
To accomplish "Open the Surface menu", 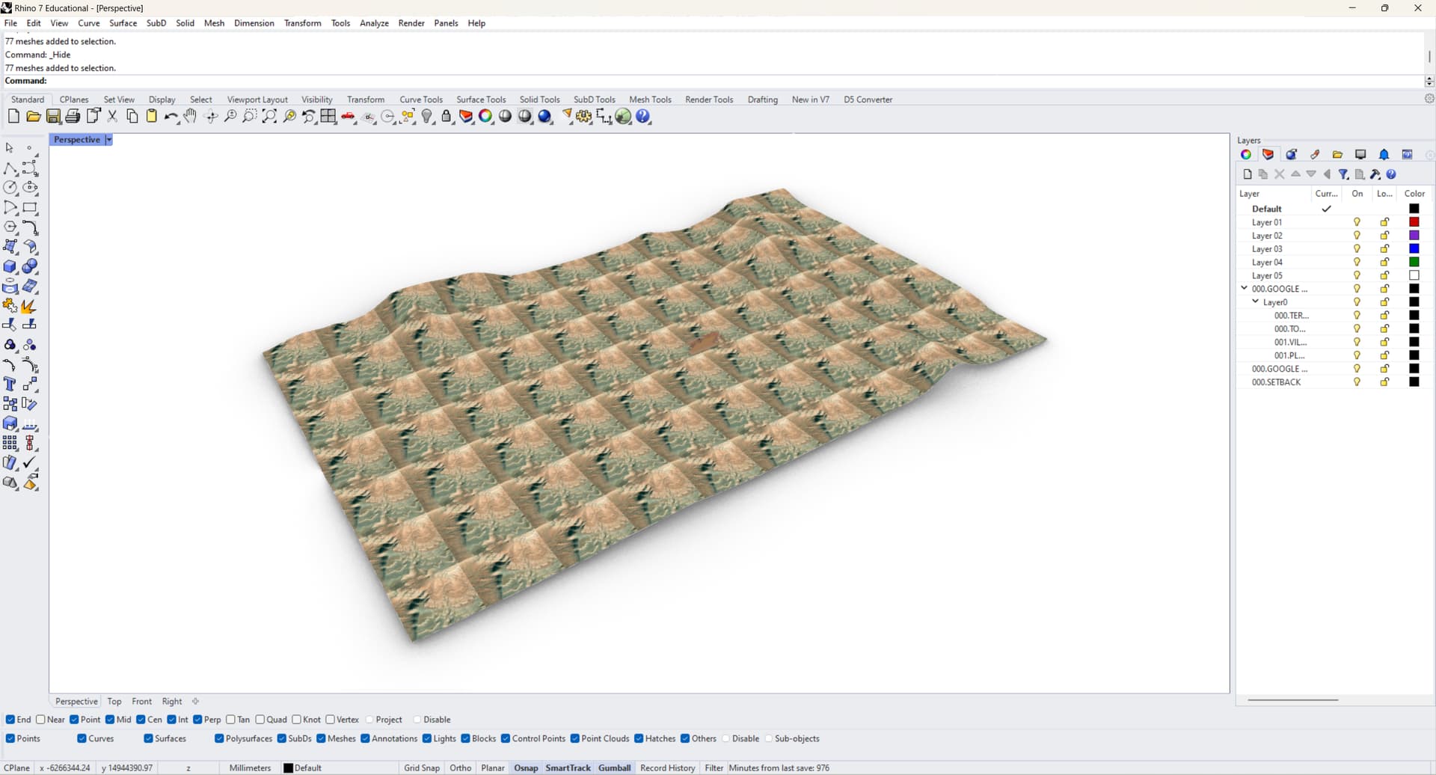I will pyautogui.click(x=123, y=23).
